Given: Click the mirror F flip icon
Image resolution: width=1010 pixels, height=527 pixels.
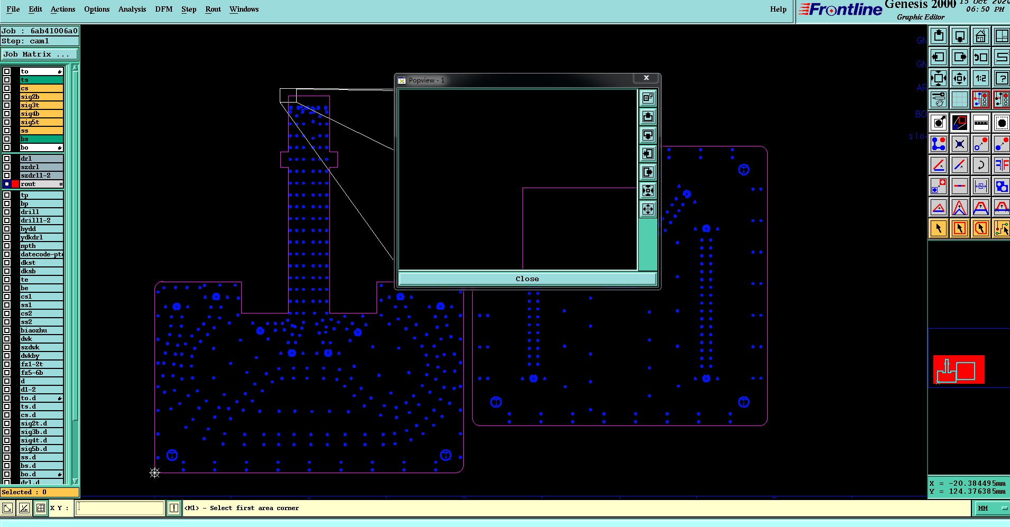Looking at the screenshot, I should click(x=1002, y=165).
